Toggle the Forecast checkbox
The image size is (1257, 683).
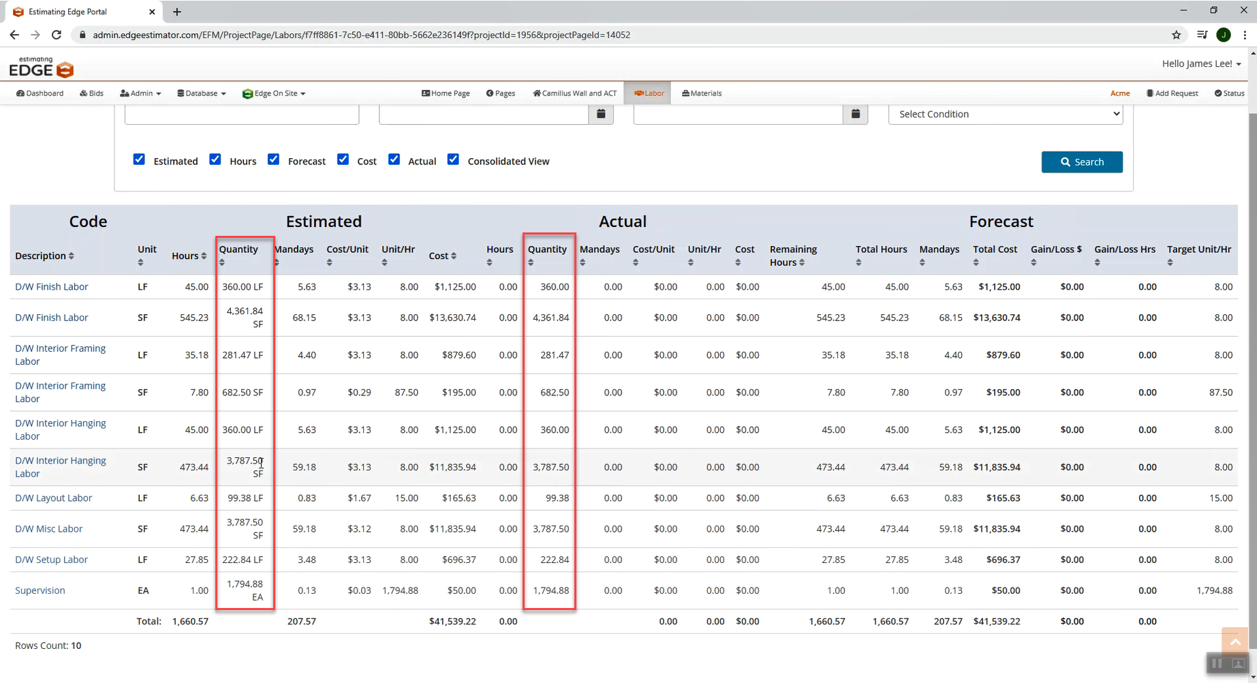click(x=273, y=160)
